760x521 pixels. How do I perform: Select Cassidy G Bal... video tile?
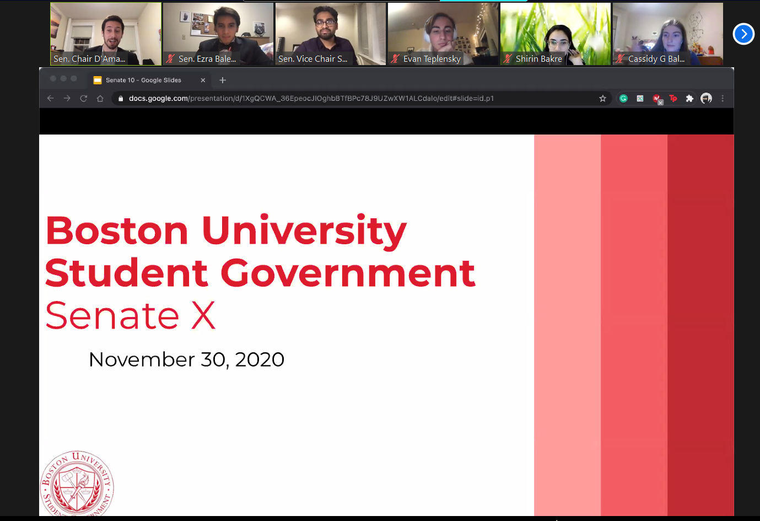coord(668,34)
